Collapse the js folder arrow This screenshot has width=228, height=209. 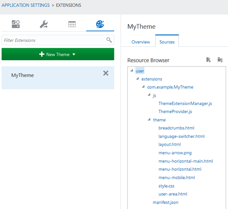pyautogui.click(x=149, y=95)
